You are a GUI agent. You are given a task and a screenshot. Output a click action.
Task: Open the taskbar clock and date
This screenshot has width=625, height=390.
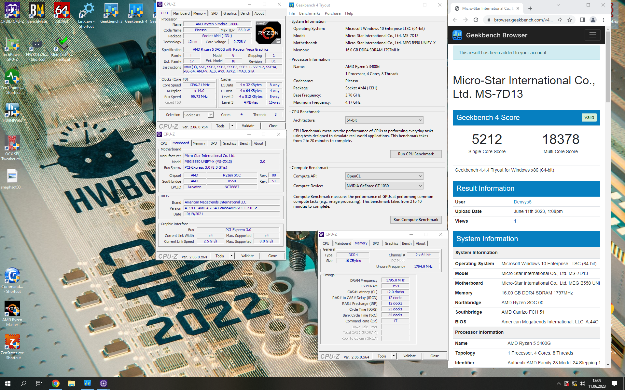(x=597, y=383)
